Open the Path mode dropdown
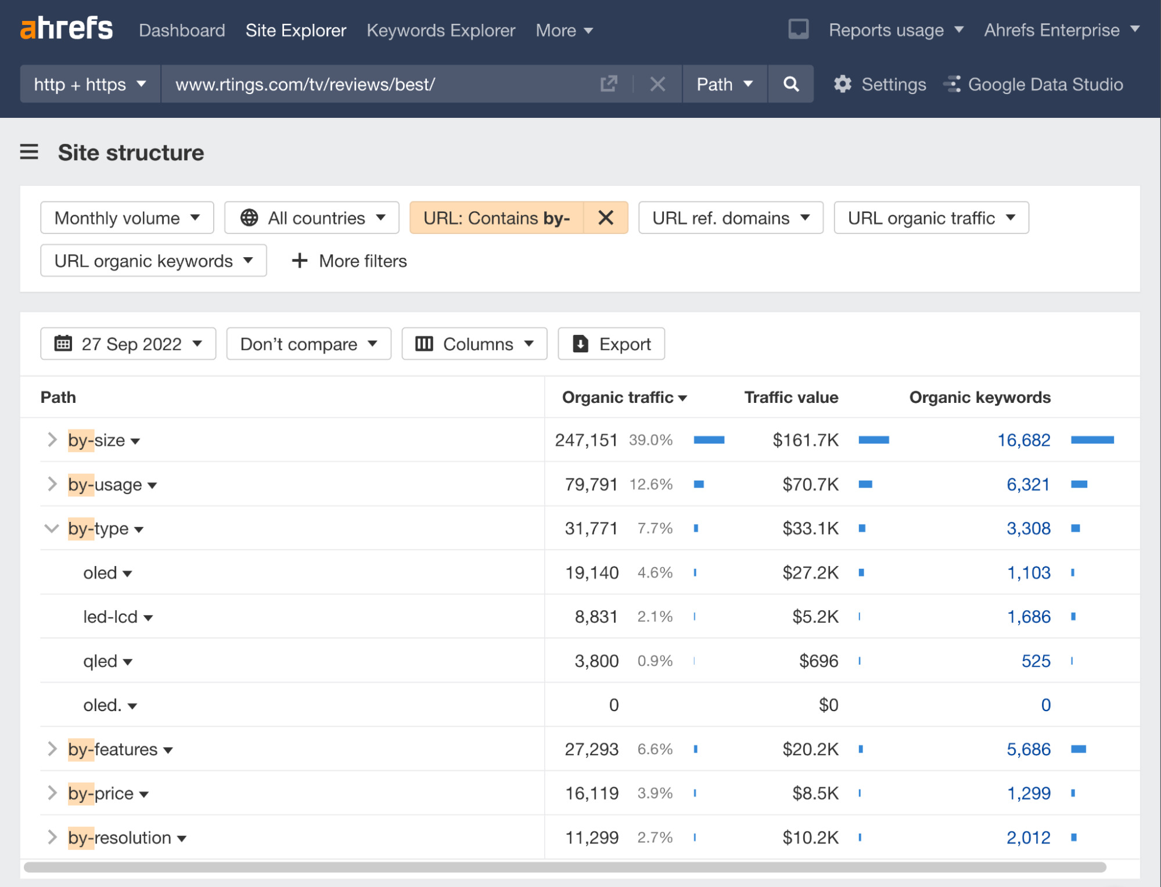Image resolution: width=1161 pixels, height=887 pixels. coord(724,84)
